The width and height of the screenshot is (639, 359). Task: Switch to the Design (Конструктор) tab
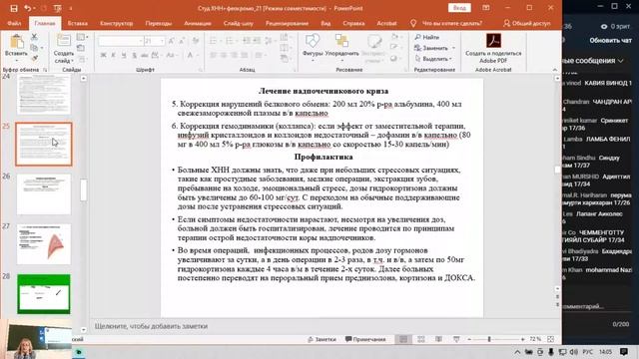pos(117,24)
